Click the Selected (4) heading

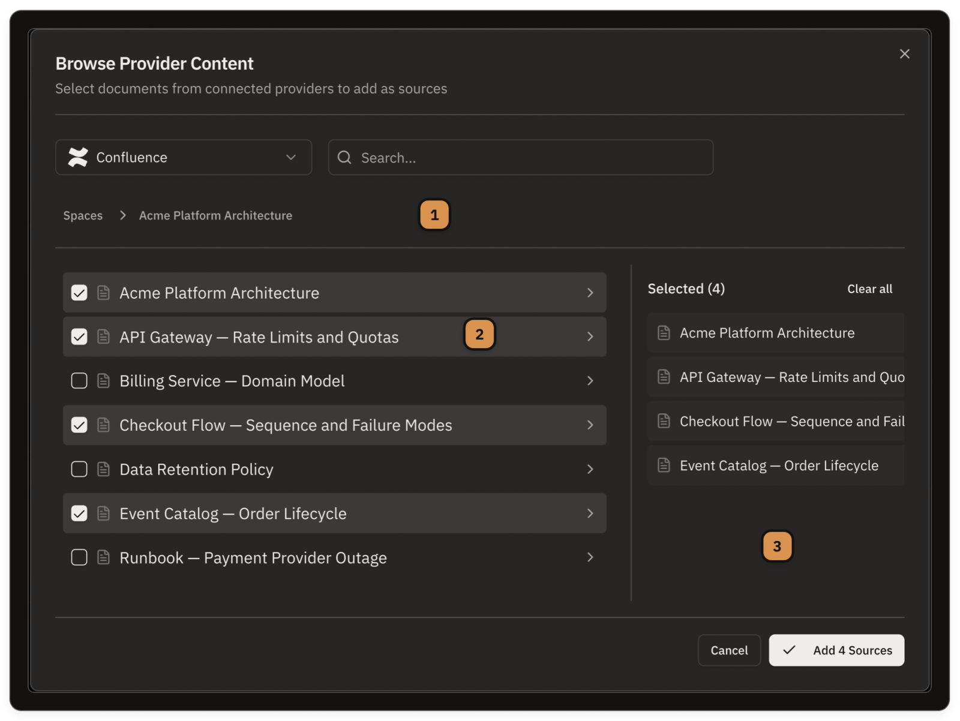686,289
